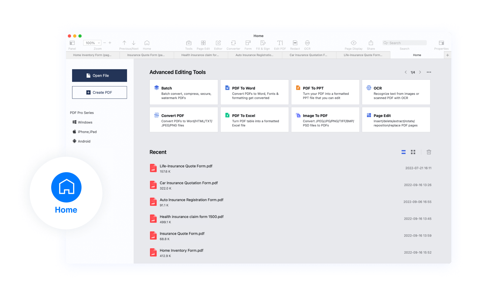
Task: Click the OCR toolbar icon
Action: (x=307, y=43)
